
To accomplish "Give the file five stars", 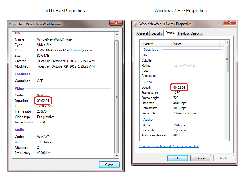I will point(195,66).
